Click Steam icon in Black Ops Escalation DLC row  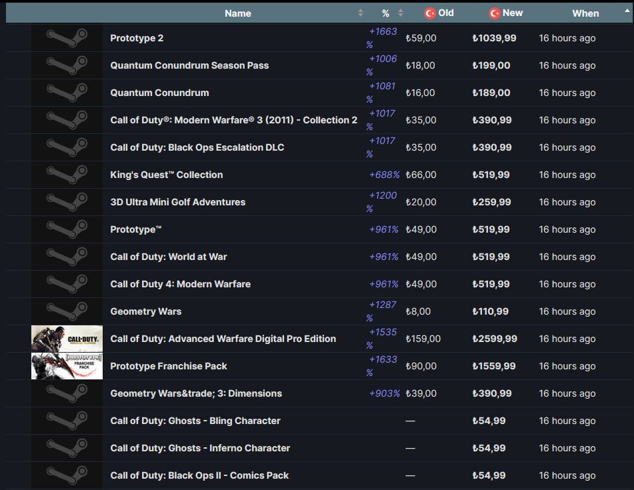click(x=67, y=147)
